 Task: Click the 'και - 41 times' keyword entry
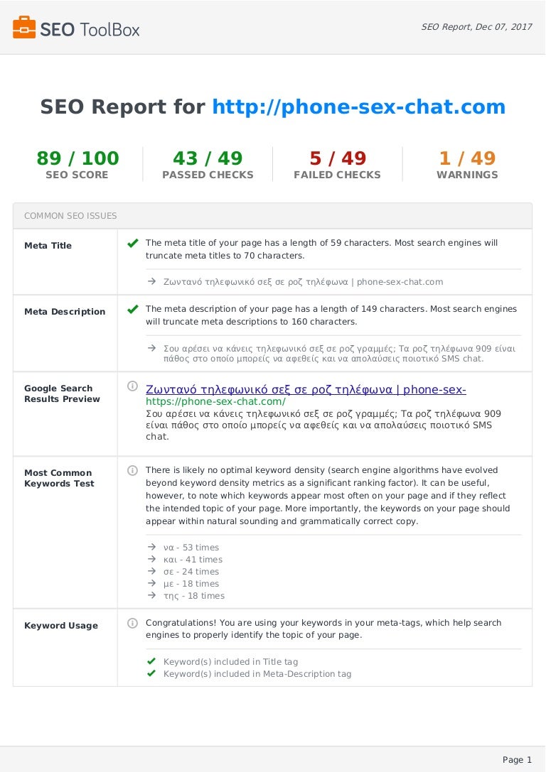point(193,560)
